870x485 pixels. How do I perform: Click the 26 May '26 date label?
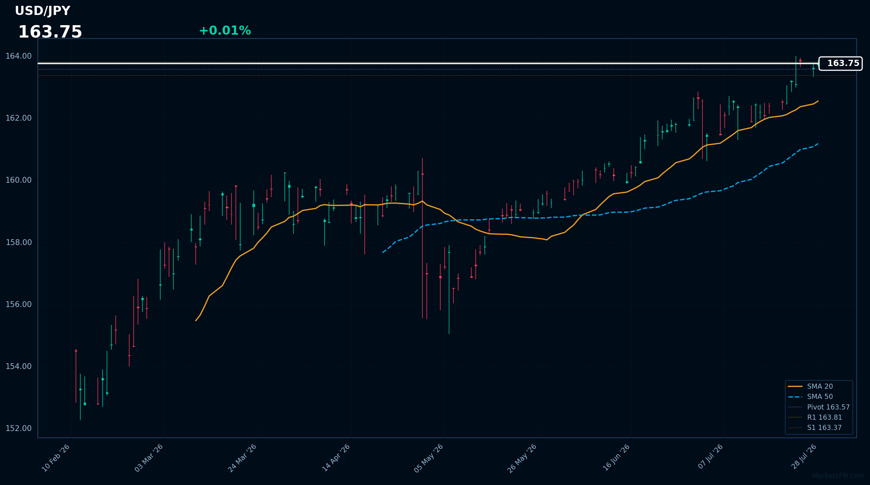(522, 458)
